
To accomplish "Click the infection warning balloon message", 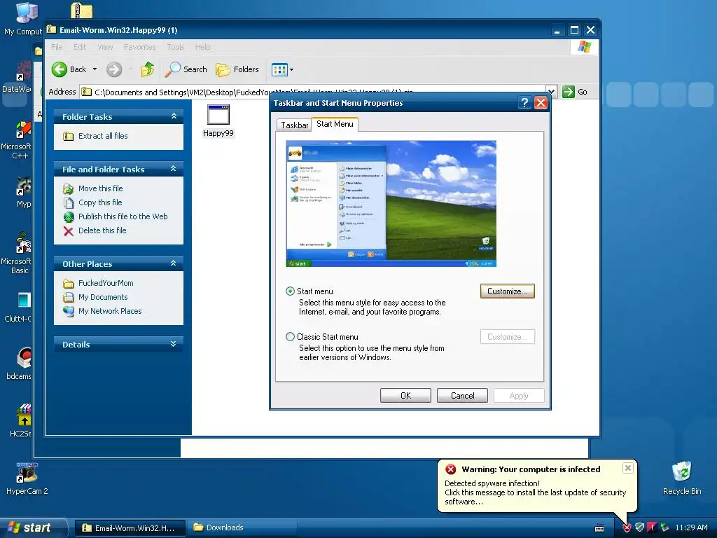I will (x=535, y=492).
